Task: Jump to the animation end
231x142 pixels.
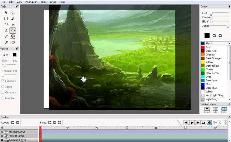Action: point(198,122)
